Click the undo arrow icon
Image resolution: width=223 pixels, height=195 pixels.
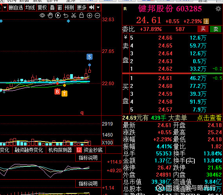point(66,15)
